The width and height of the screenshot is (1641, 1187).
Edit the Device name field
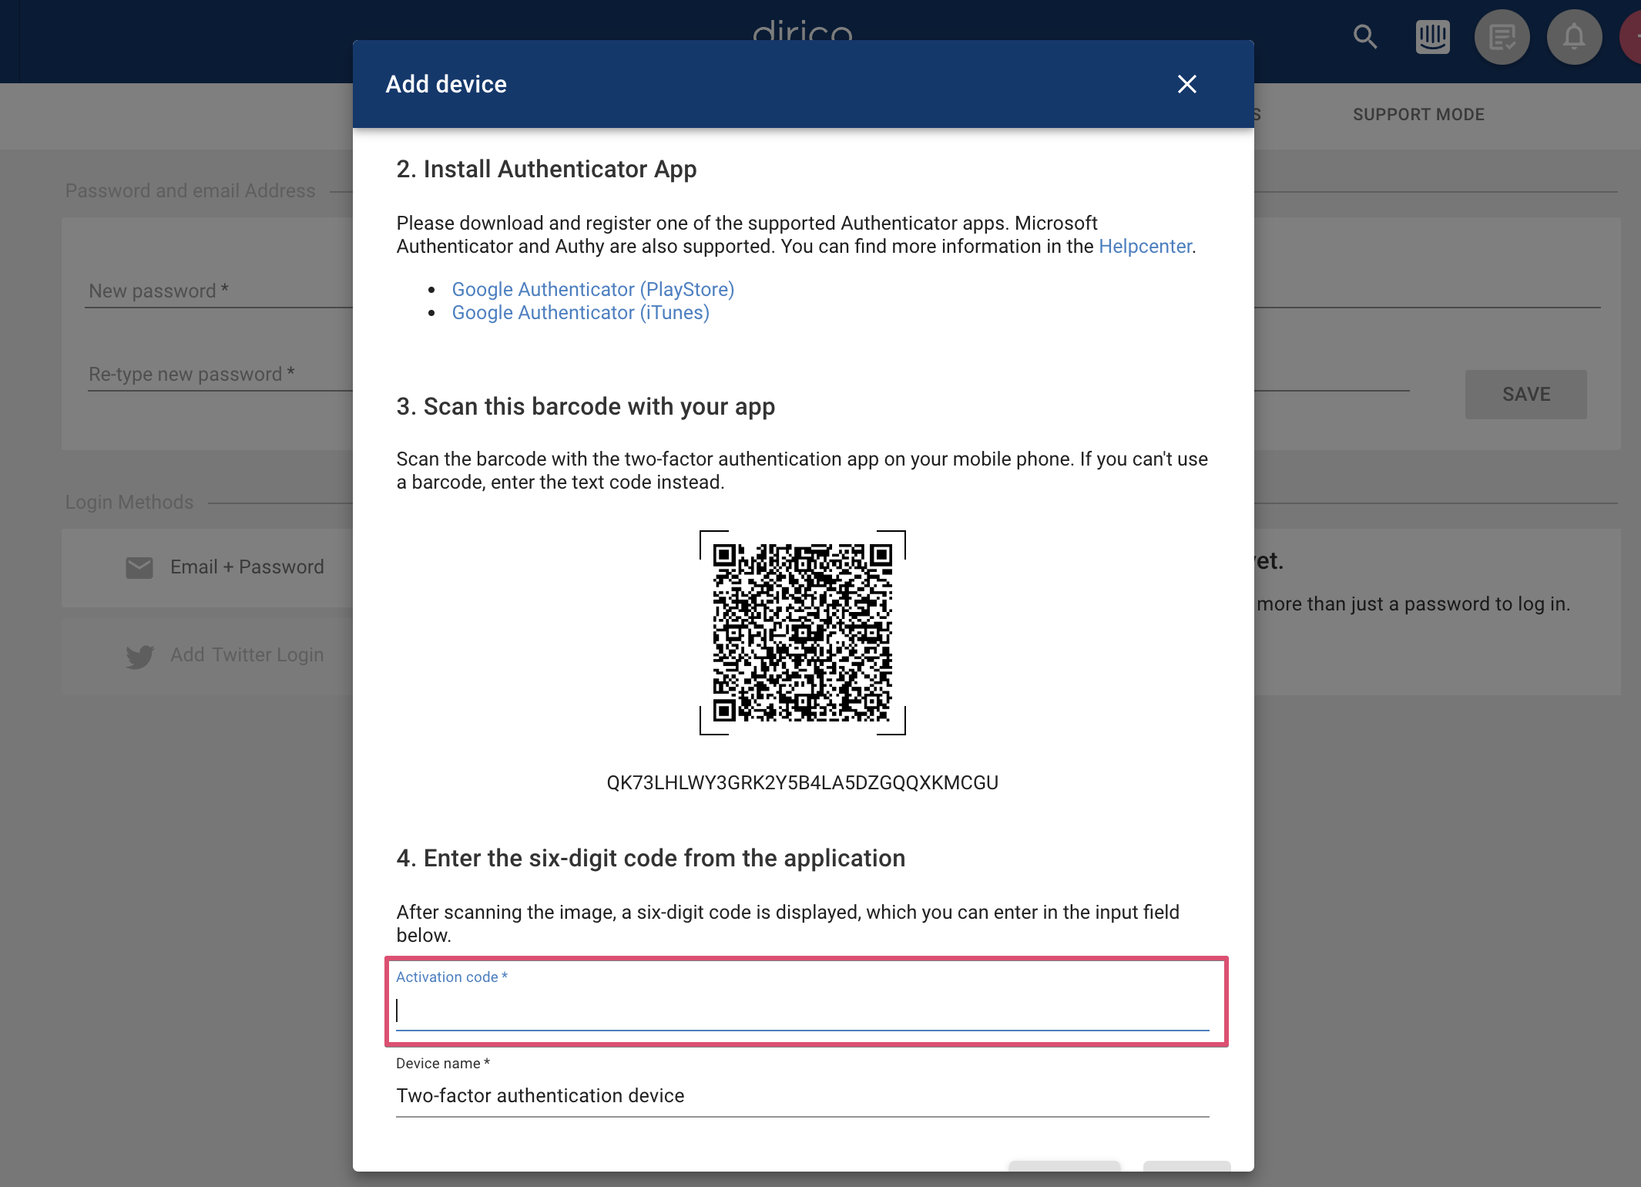802,1095
